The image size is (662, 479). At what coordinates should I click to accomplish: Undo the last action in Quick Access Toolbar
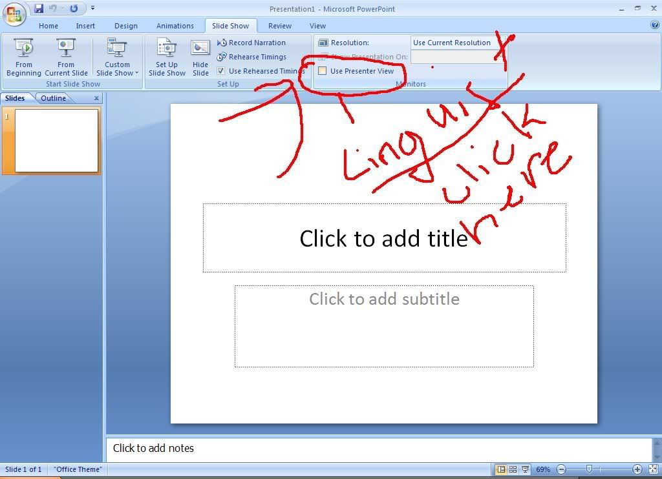[x=53, y=8]
